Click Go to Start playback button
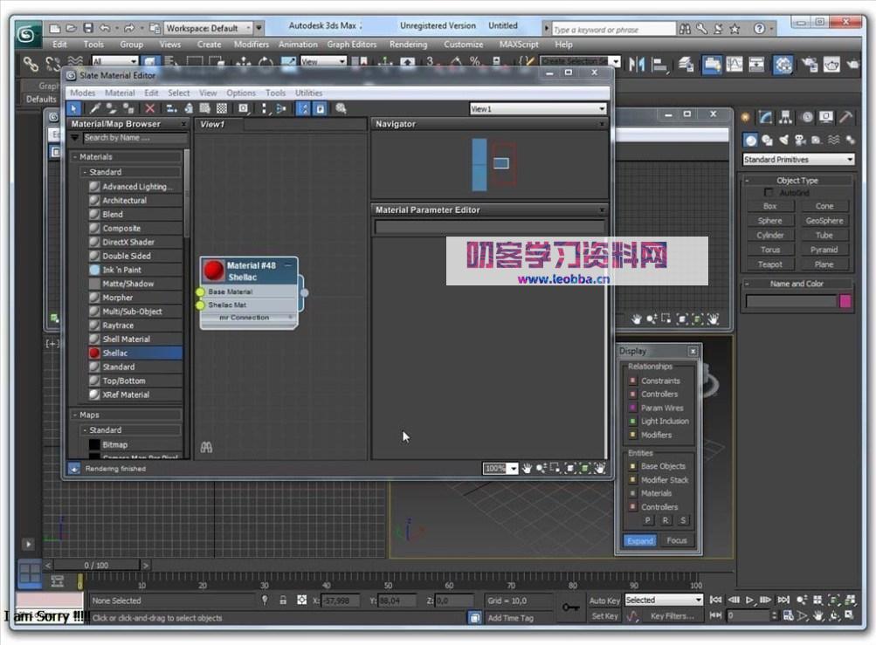This screenshot has width=876, height=645. (715, 600)
